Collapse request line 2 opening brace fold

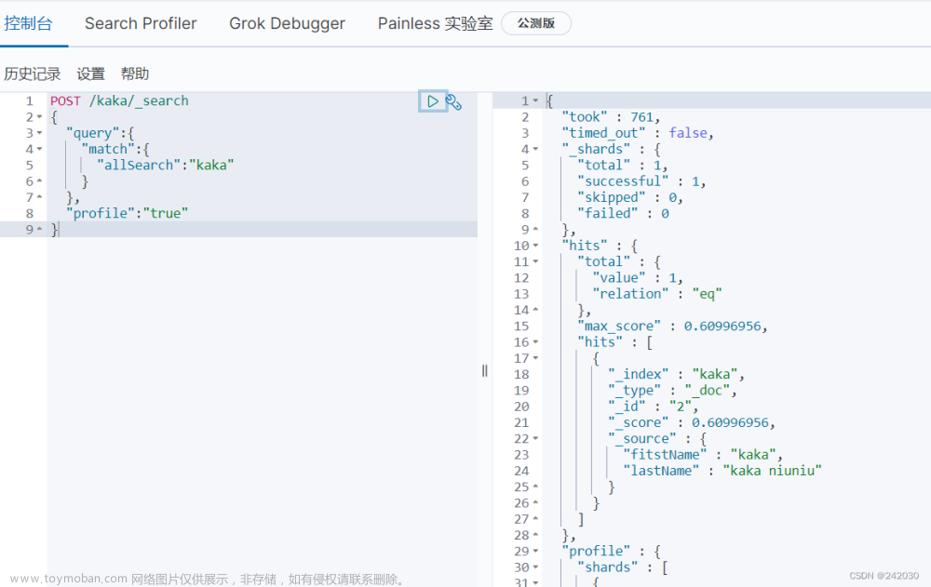tap(40, 117)
